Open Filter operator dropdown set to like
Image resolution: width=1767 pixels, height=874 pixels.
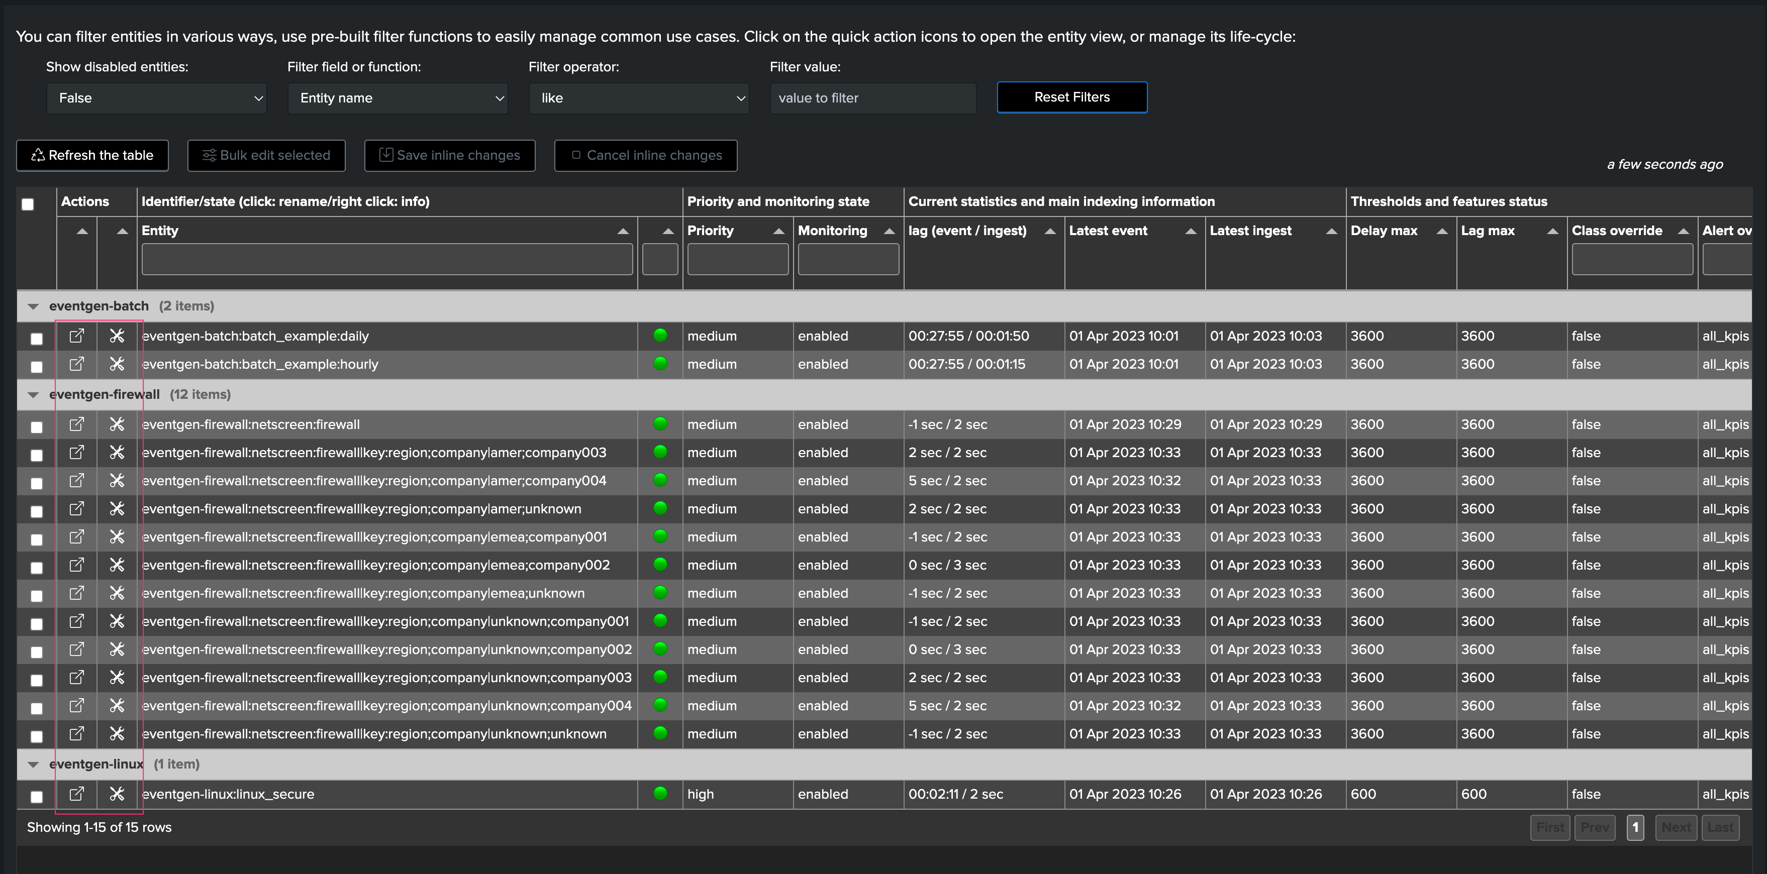click(639, 98)
